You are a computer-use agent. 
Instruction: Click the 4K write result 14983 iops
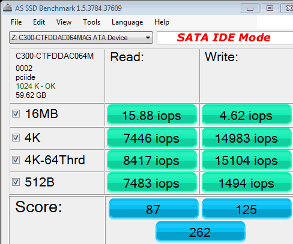(x=247, y=138)
